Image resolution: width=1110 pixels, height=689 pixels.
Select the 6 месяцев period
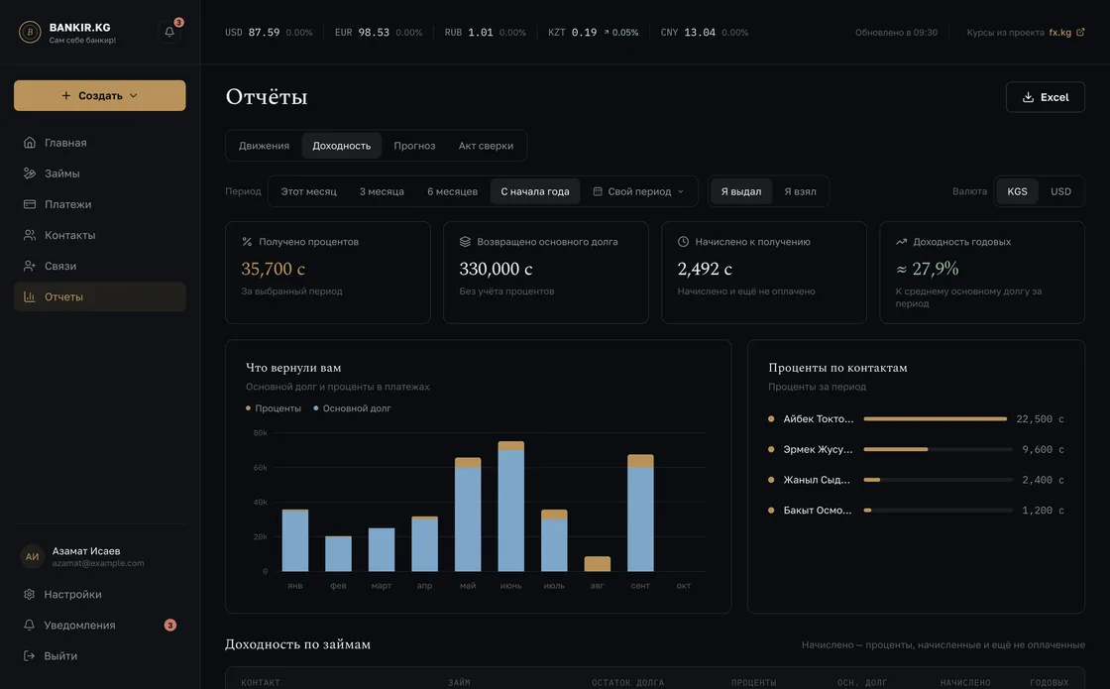(x=452, y=191)
